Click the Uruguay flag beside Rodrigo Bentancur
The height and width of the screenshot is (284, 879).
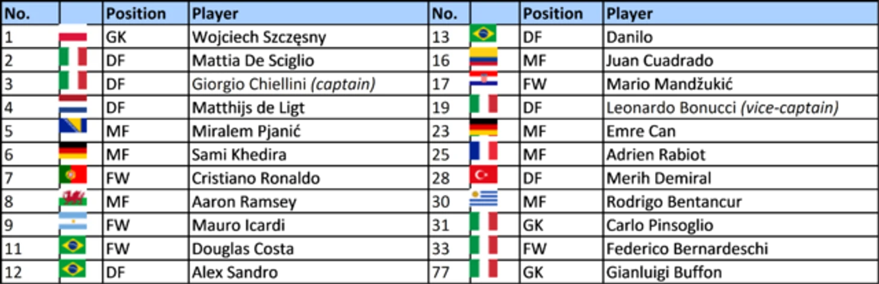[x=483, y=199]
